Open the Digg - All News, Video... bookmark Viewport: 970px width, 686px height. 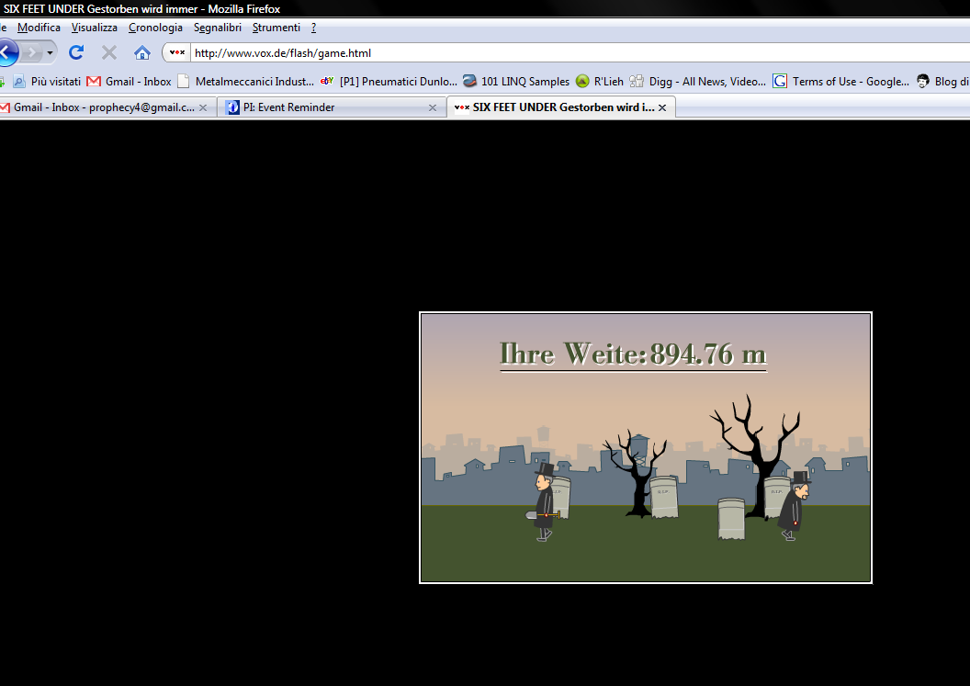coord(697,81)
